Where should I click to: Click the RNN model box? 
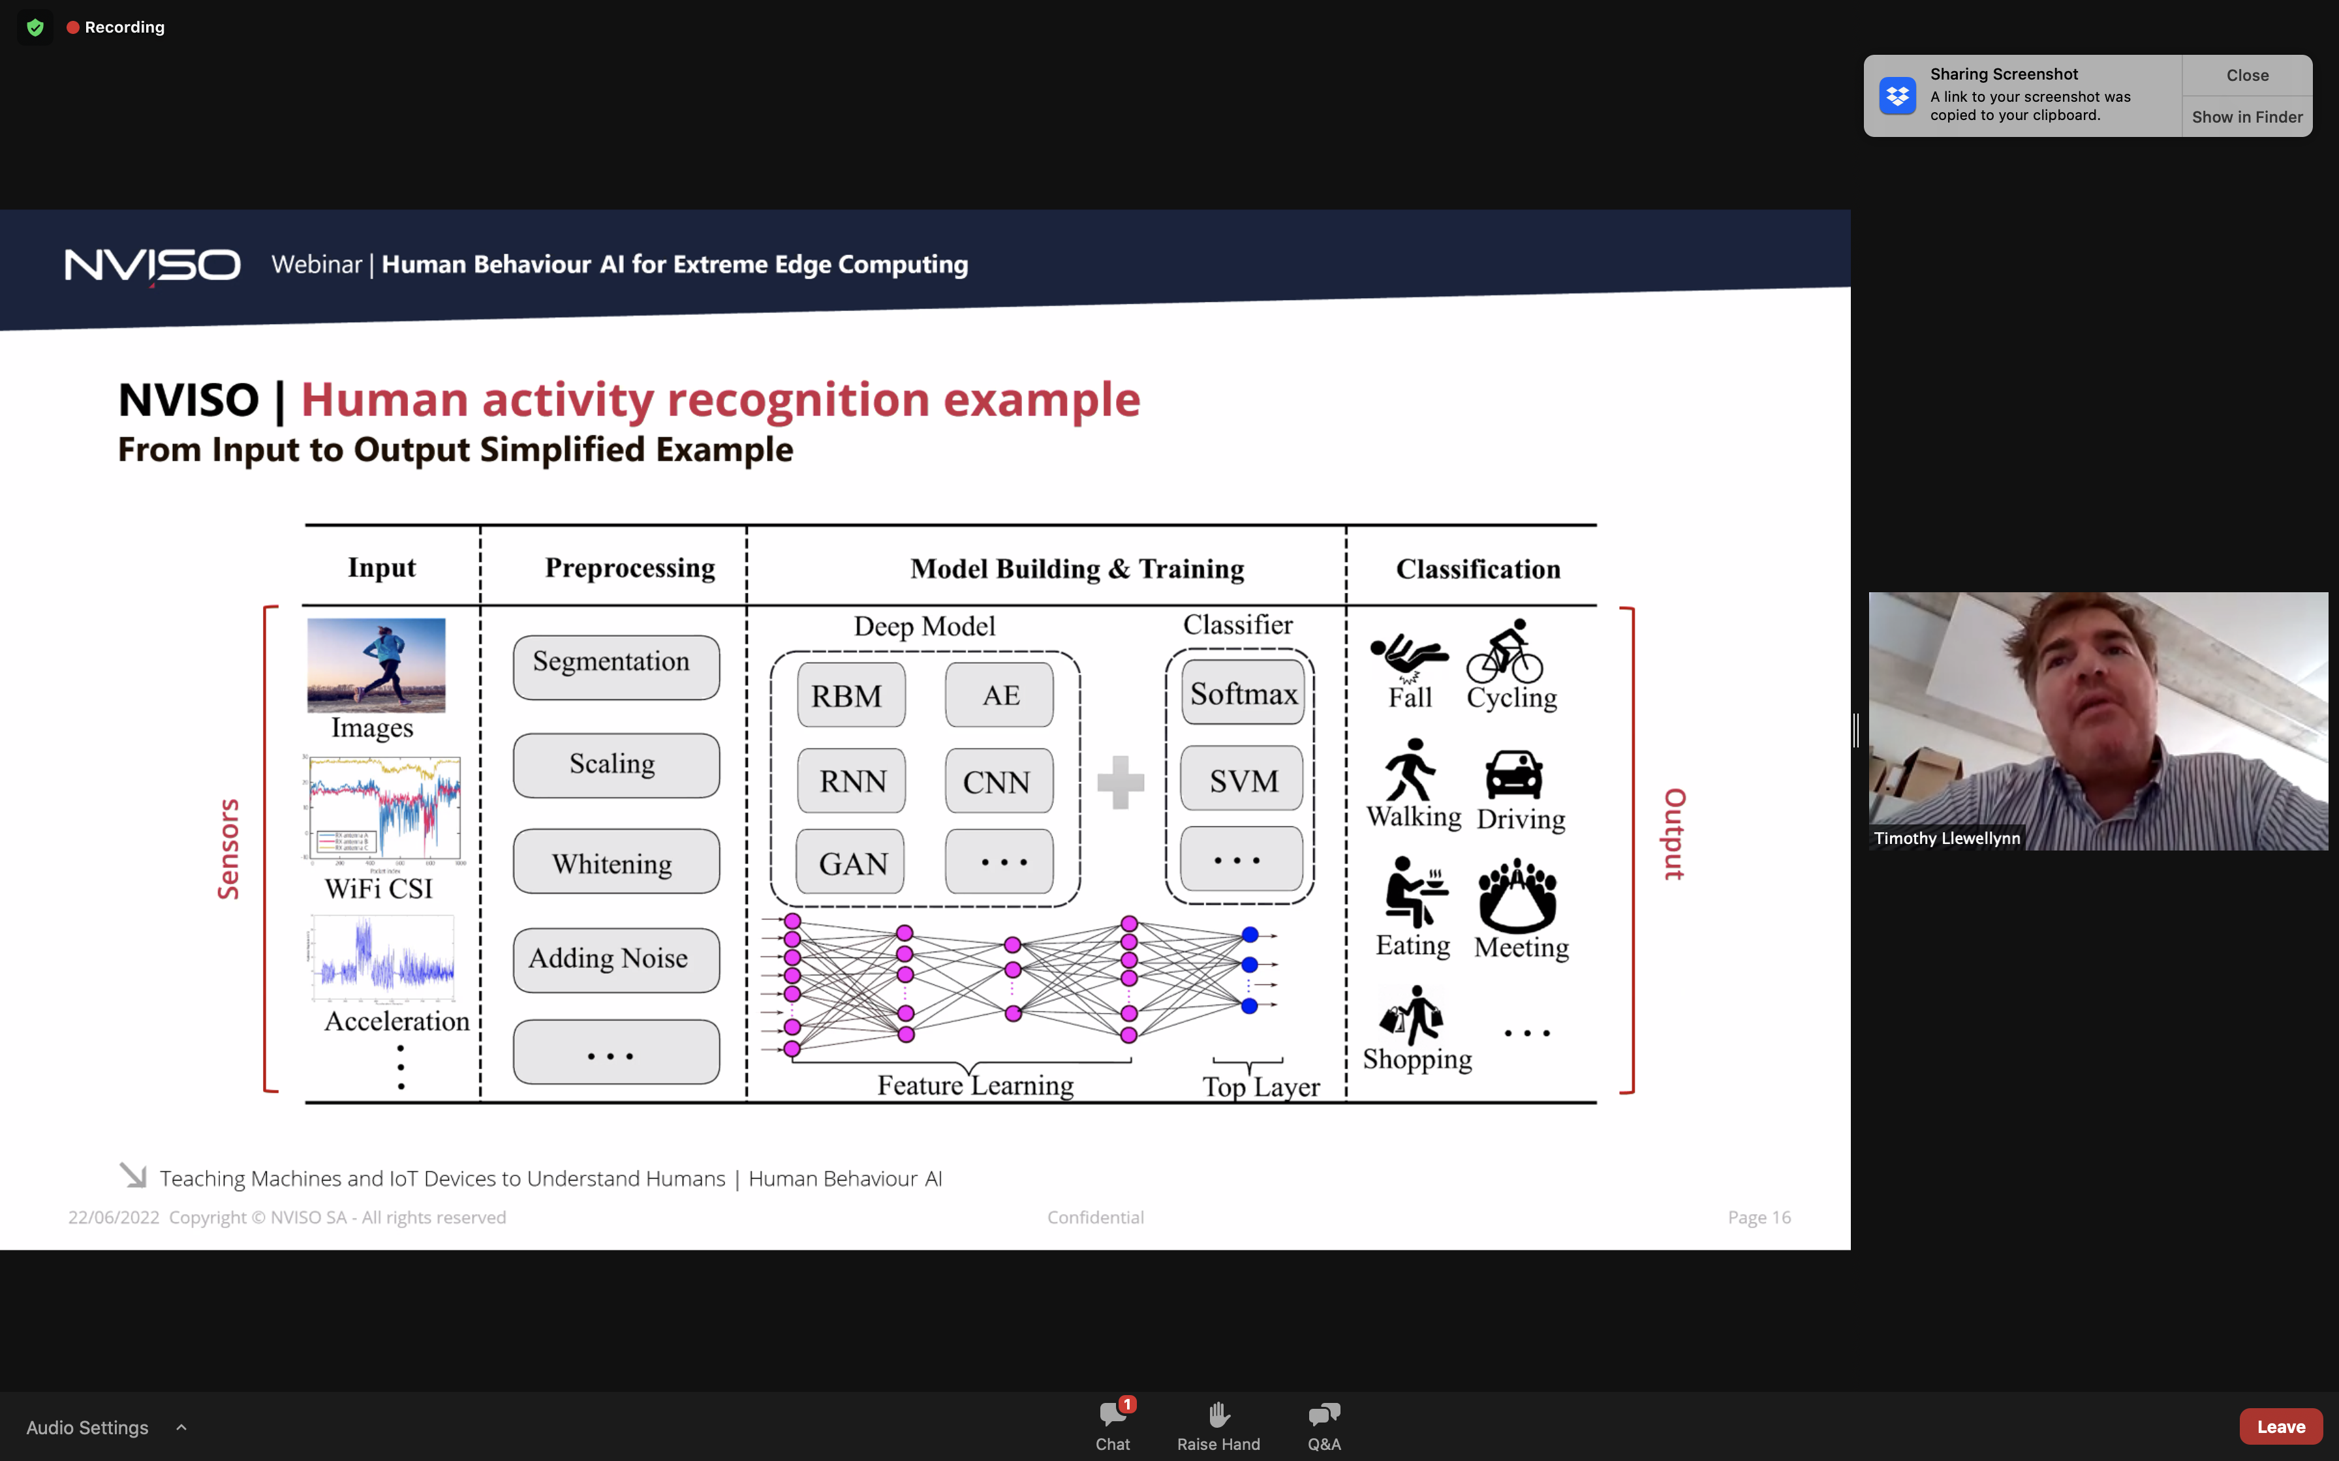click(x=850, y=781)
